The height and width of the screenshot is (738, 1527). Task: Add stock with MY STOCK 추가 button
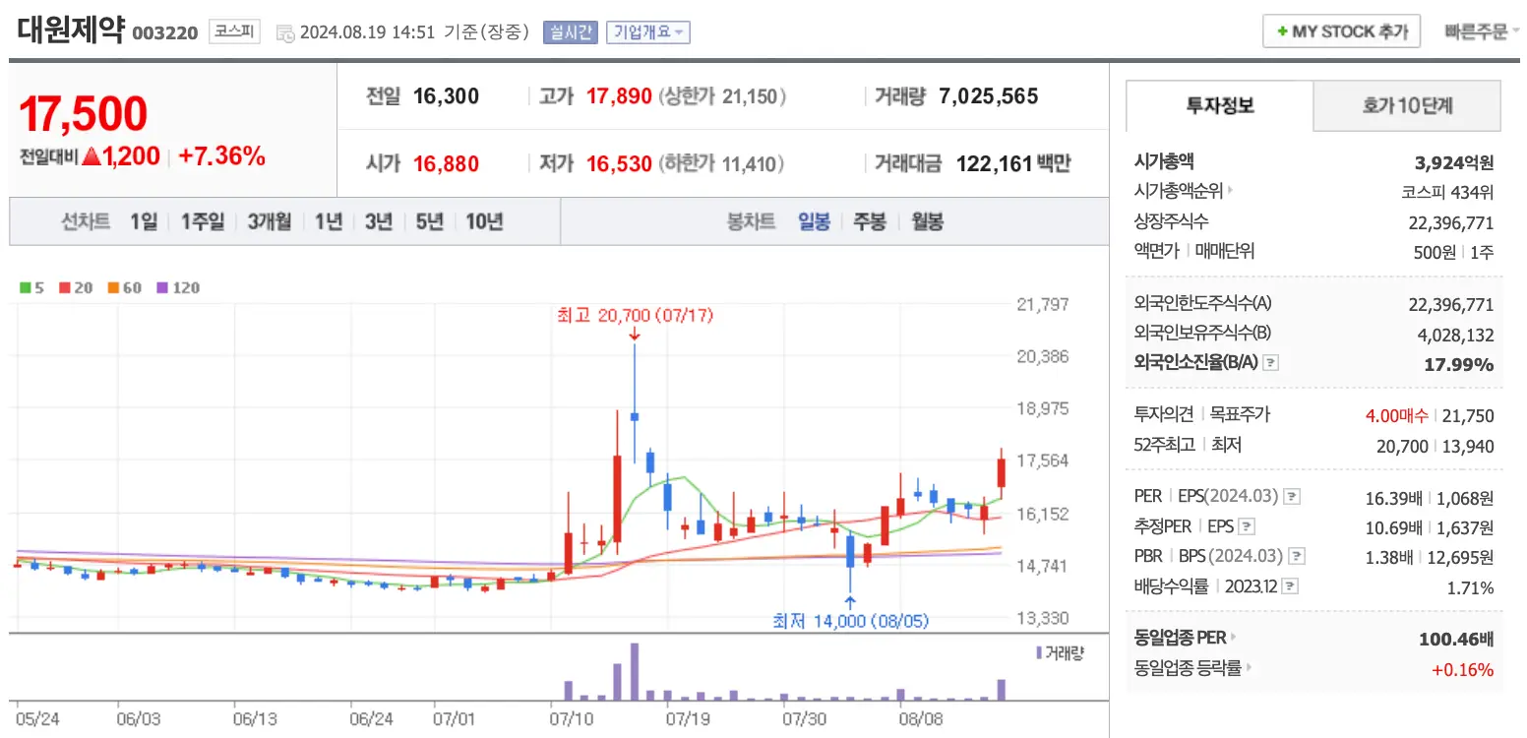[1341, 31]
